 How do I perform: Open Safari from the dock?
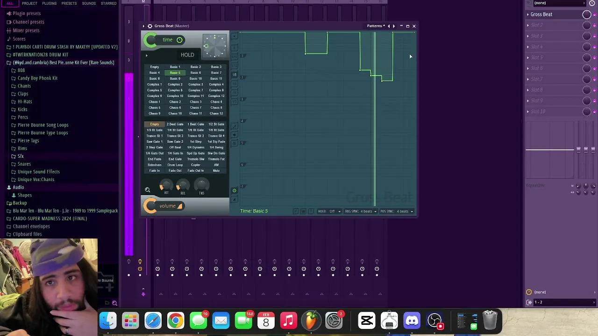153,321
